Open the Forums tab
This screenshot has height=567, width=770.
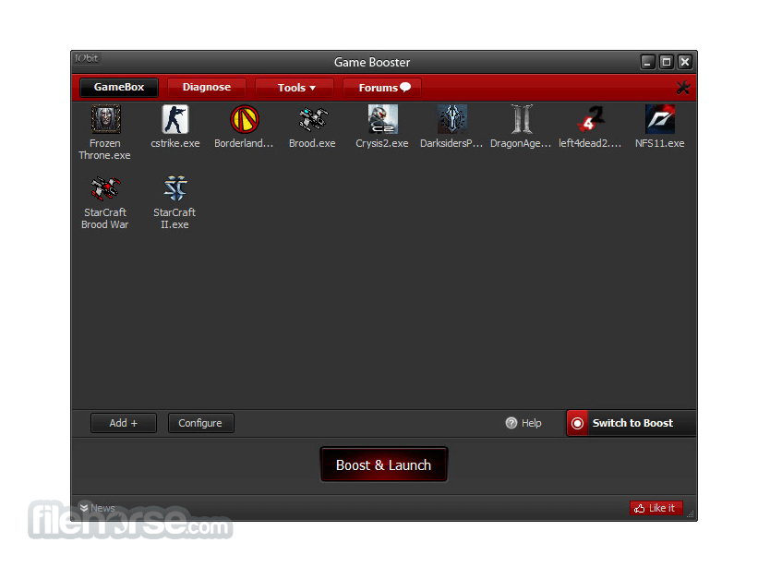[x=381, y=88]
